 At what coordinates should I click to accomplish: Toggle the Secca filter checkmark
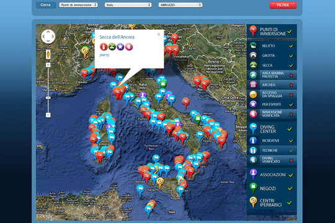pos(291,66)
